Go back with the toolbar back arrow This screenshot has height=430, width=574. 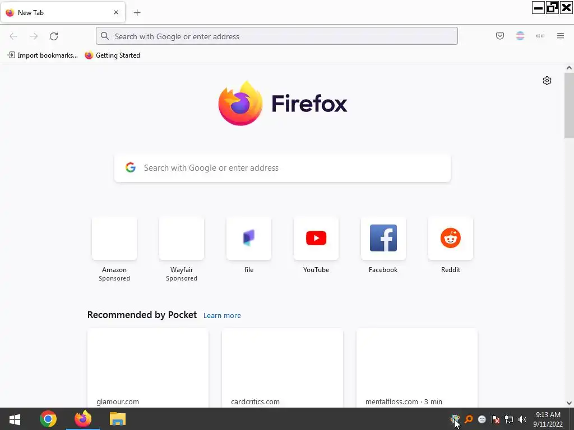click(x=13, y=36)
